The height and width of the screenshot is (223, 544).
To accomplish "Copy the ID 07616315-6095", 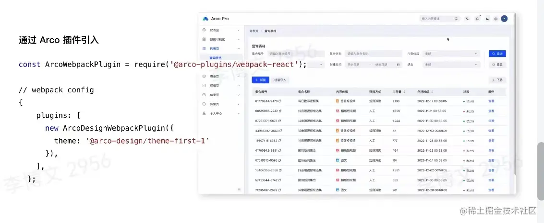I will 279,161.
